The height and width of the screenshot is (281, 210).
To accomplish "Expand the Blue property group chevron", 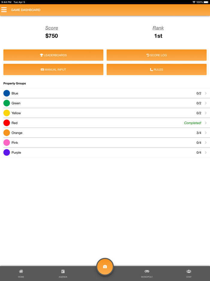I will click(206, 93).
